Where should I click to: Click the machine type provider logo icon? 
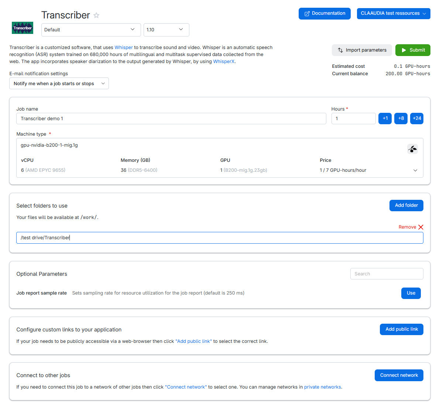coord(412,149)
